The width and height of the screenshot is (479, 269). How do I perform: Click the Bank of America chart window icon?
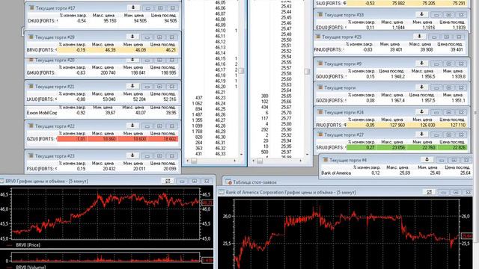[222, 192]
